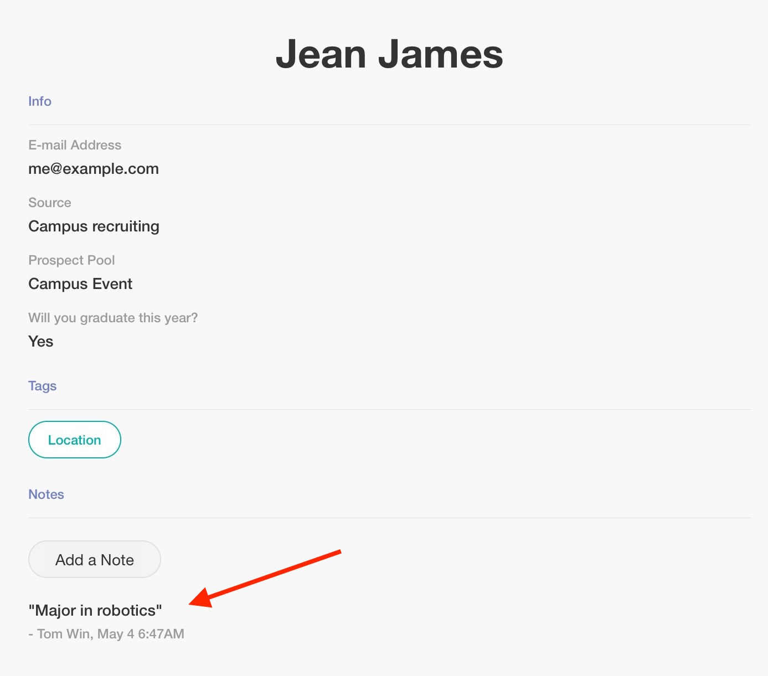This screenshot has height=676, width=768.
Task: Click the Add a Note button
Action: tap(95, 560)
